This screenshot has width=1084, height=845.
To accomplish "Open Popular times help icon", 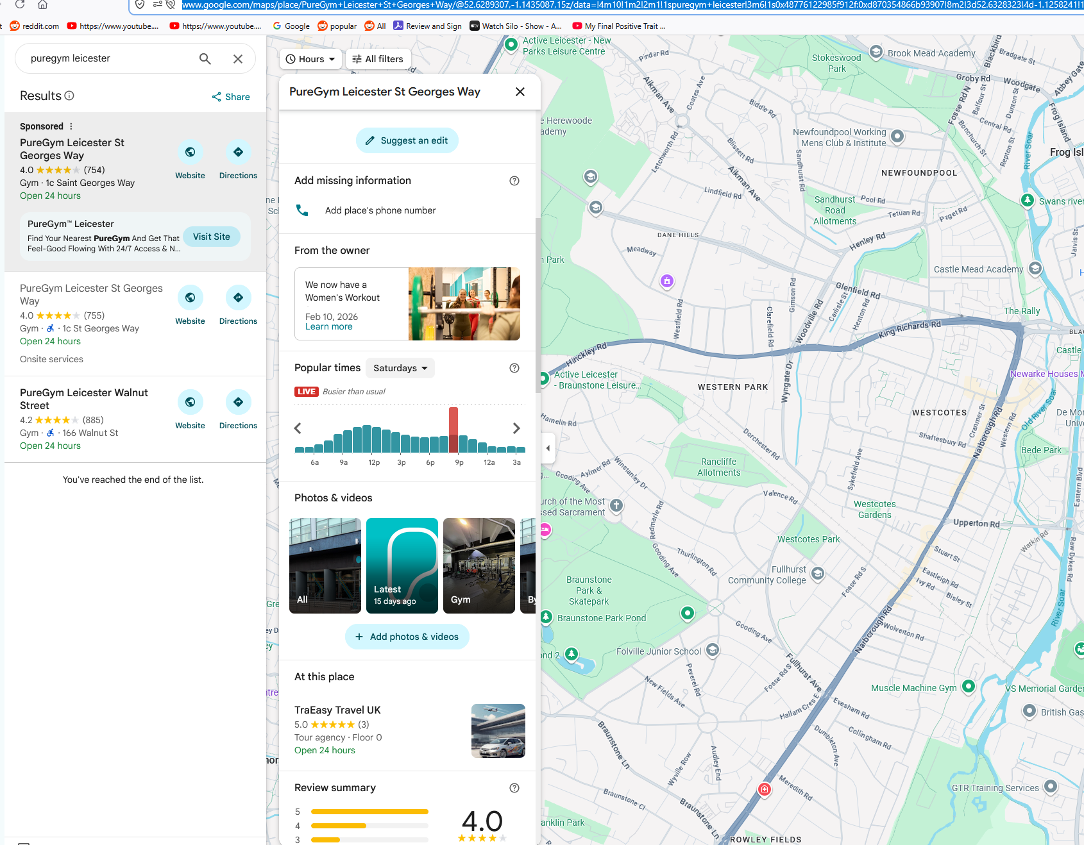I will pyautogui.click(x=514, y=368).
